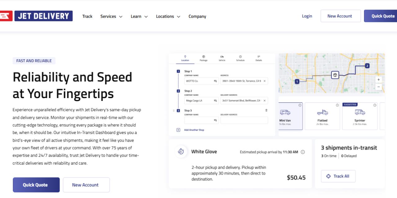Select the Mini Van vehicle option
The width and height of the screenshot is (397, 198).
(290, 116)
